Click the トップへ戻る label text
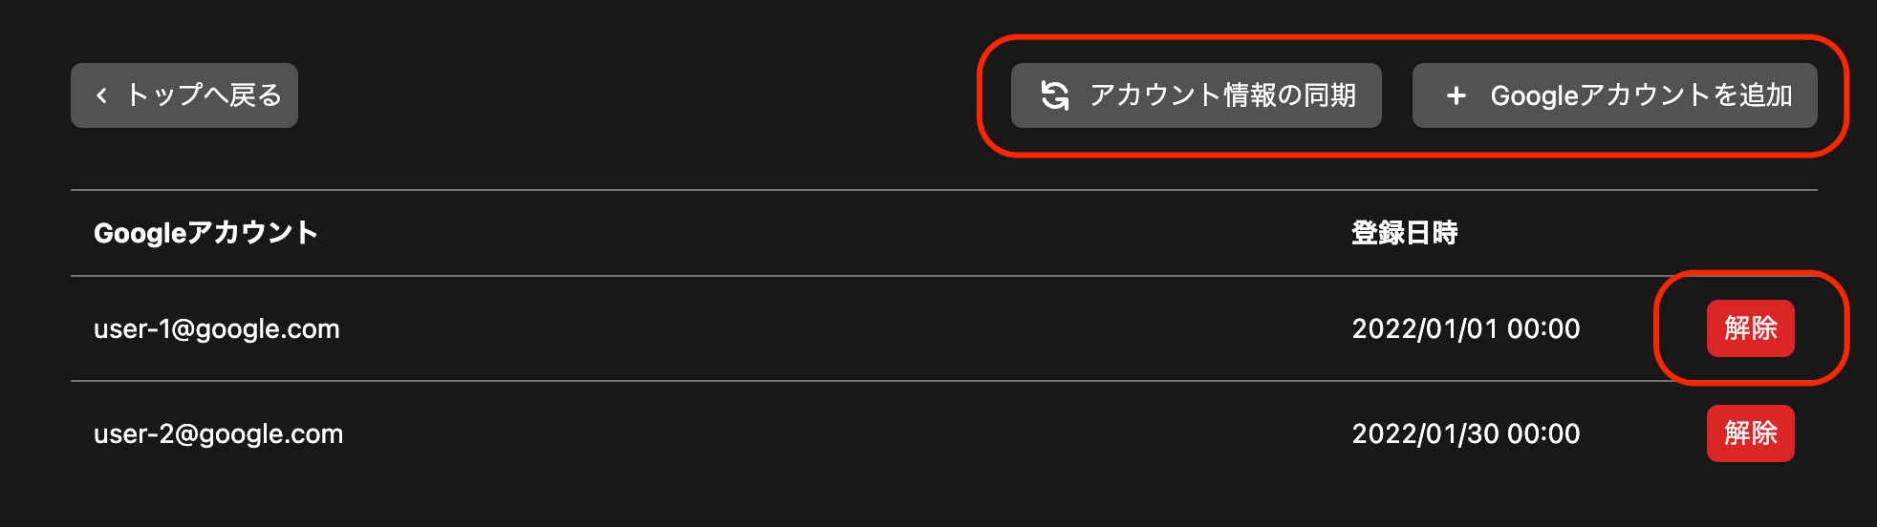 (x=205, y=95)
